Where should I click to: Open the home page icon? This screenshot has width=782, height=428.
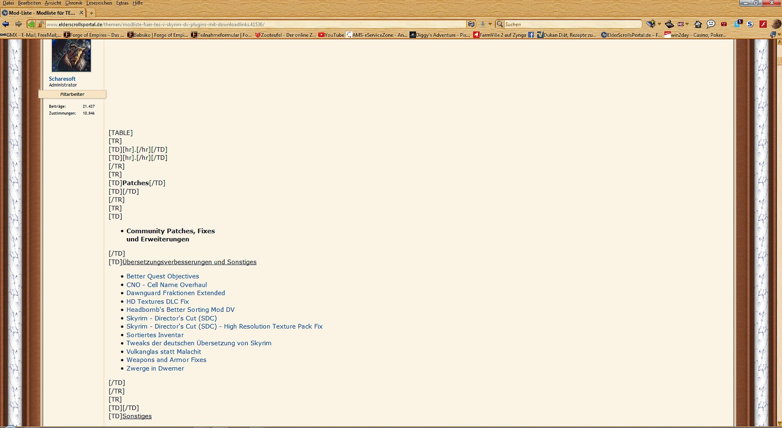point(698,24)
